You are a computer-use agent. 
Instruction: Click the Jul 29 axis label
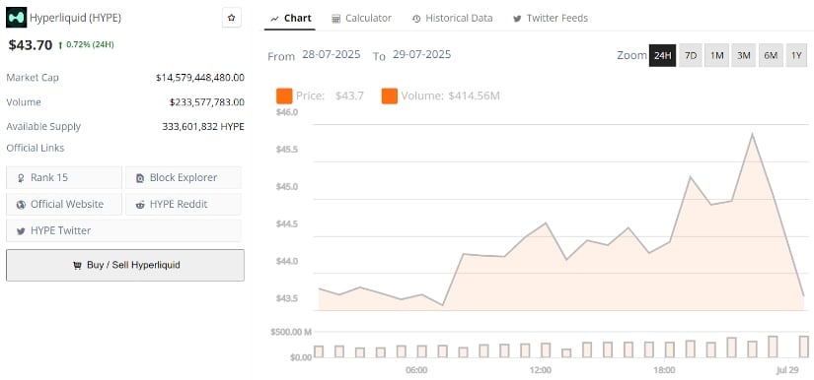pyautogui.click(x=788, y=370)
